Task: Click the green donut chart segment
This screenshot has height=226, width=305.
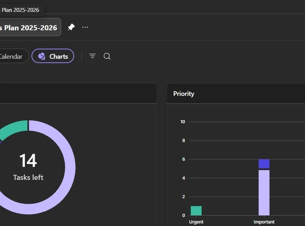Action: click(14, 129)
